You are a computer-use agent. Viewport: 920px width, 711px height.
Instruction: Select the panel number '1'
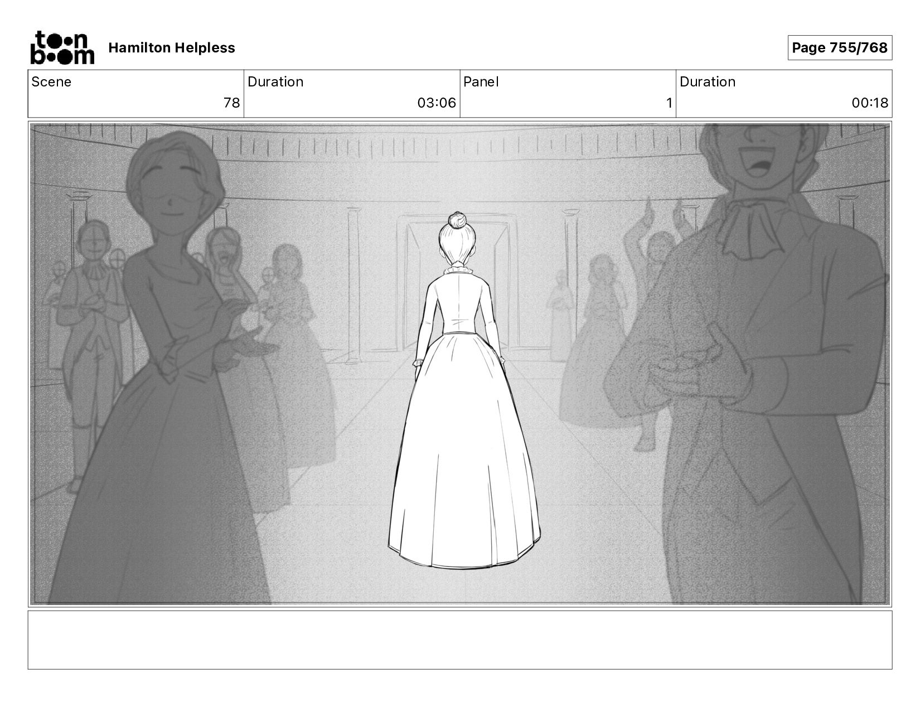tap(669, 103)
